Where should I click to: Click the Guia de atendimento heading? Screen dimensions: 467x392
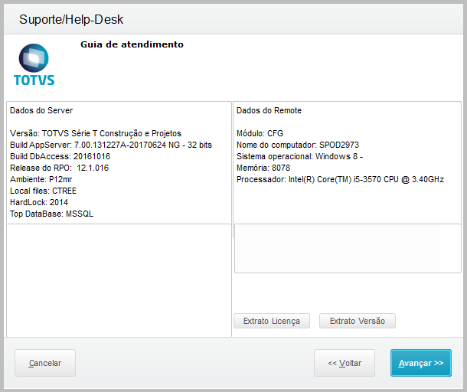pyautogui.click(x=132, y=44)
